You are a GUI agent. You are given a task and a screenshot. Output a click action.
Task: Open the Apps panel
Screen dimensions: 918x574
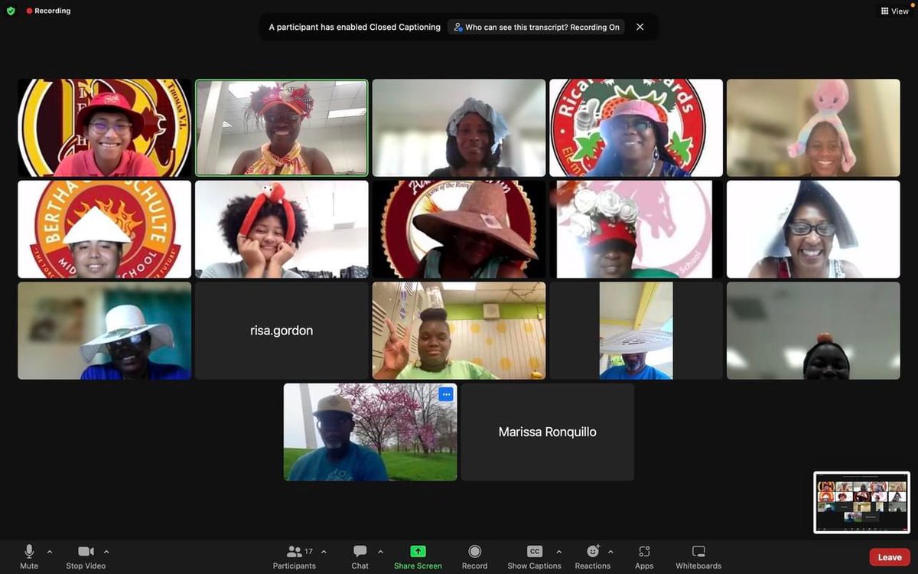click(644, 556)
